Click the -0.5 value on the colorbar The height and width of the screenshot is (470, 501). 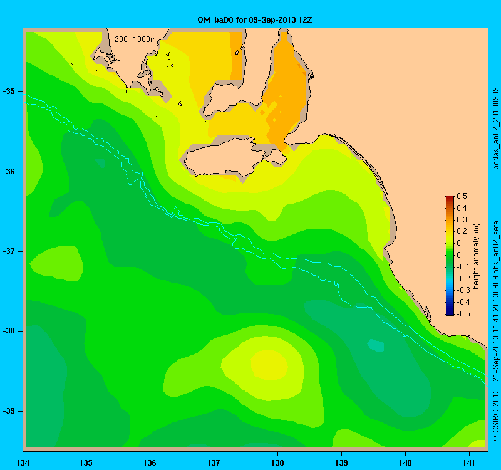click(x=462, y=314)
